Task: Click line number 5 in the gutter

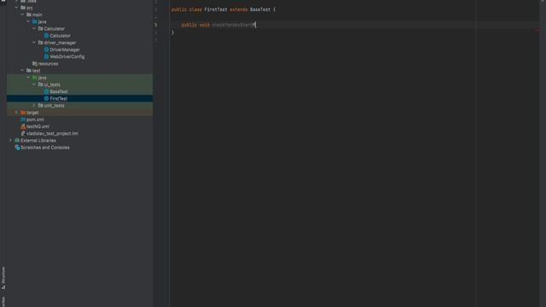Action: pyautogui.click(x=155, y=25)
